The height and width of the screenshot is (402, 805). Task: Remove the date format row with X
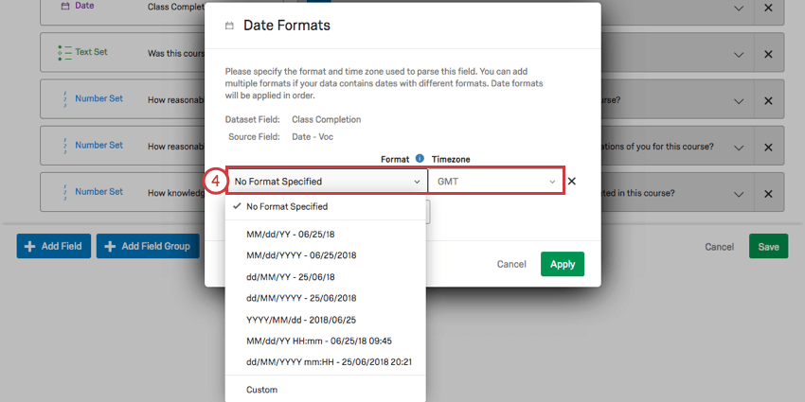(572, 181)
